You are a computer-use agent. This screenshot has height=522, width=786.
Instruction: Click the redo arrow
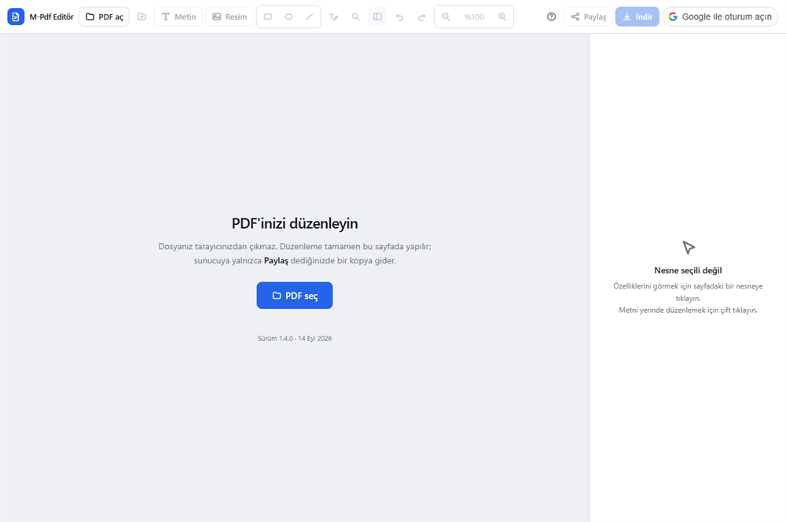(x=421, y=17)
